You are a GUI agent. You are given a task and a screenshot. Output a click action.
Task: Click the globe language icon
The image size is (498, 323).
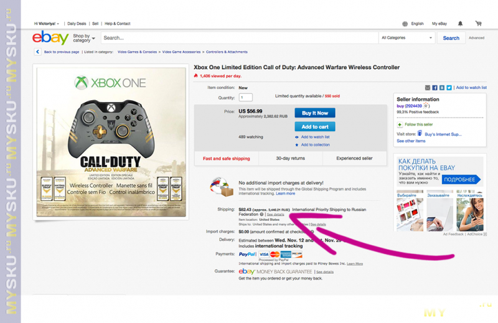405,24
